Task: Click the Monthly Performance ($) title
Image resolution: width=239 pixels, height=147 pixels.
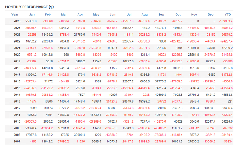Action: pyautogui.click(x=29, y=7)
